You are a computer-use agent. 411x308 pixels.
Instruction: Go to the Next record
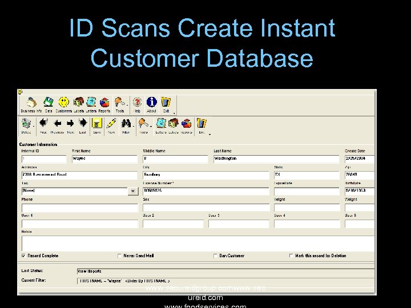(71, 126)
